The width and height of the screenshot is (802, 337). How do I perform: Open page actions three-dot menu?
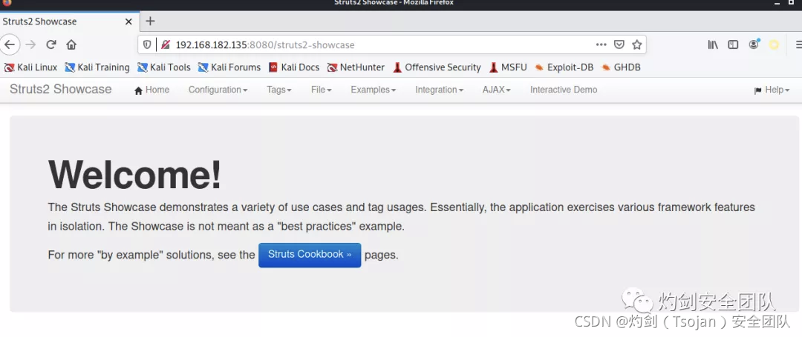click(601, 45)
